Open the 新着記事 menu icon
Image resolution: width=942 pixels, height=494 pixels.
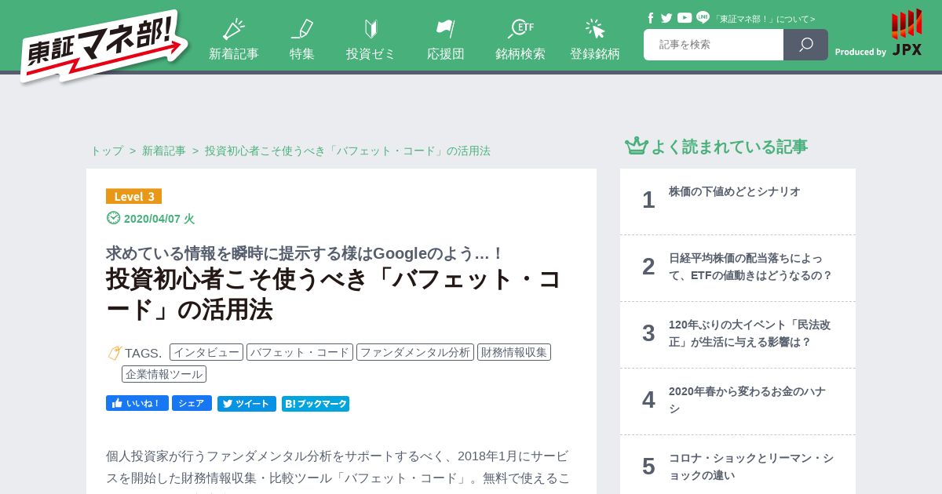pyautogui.click(x=233, y=29)
